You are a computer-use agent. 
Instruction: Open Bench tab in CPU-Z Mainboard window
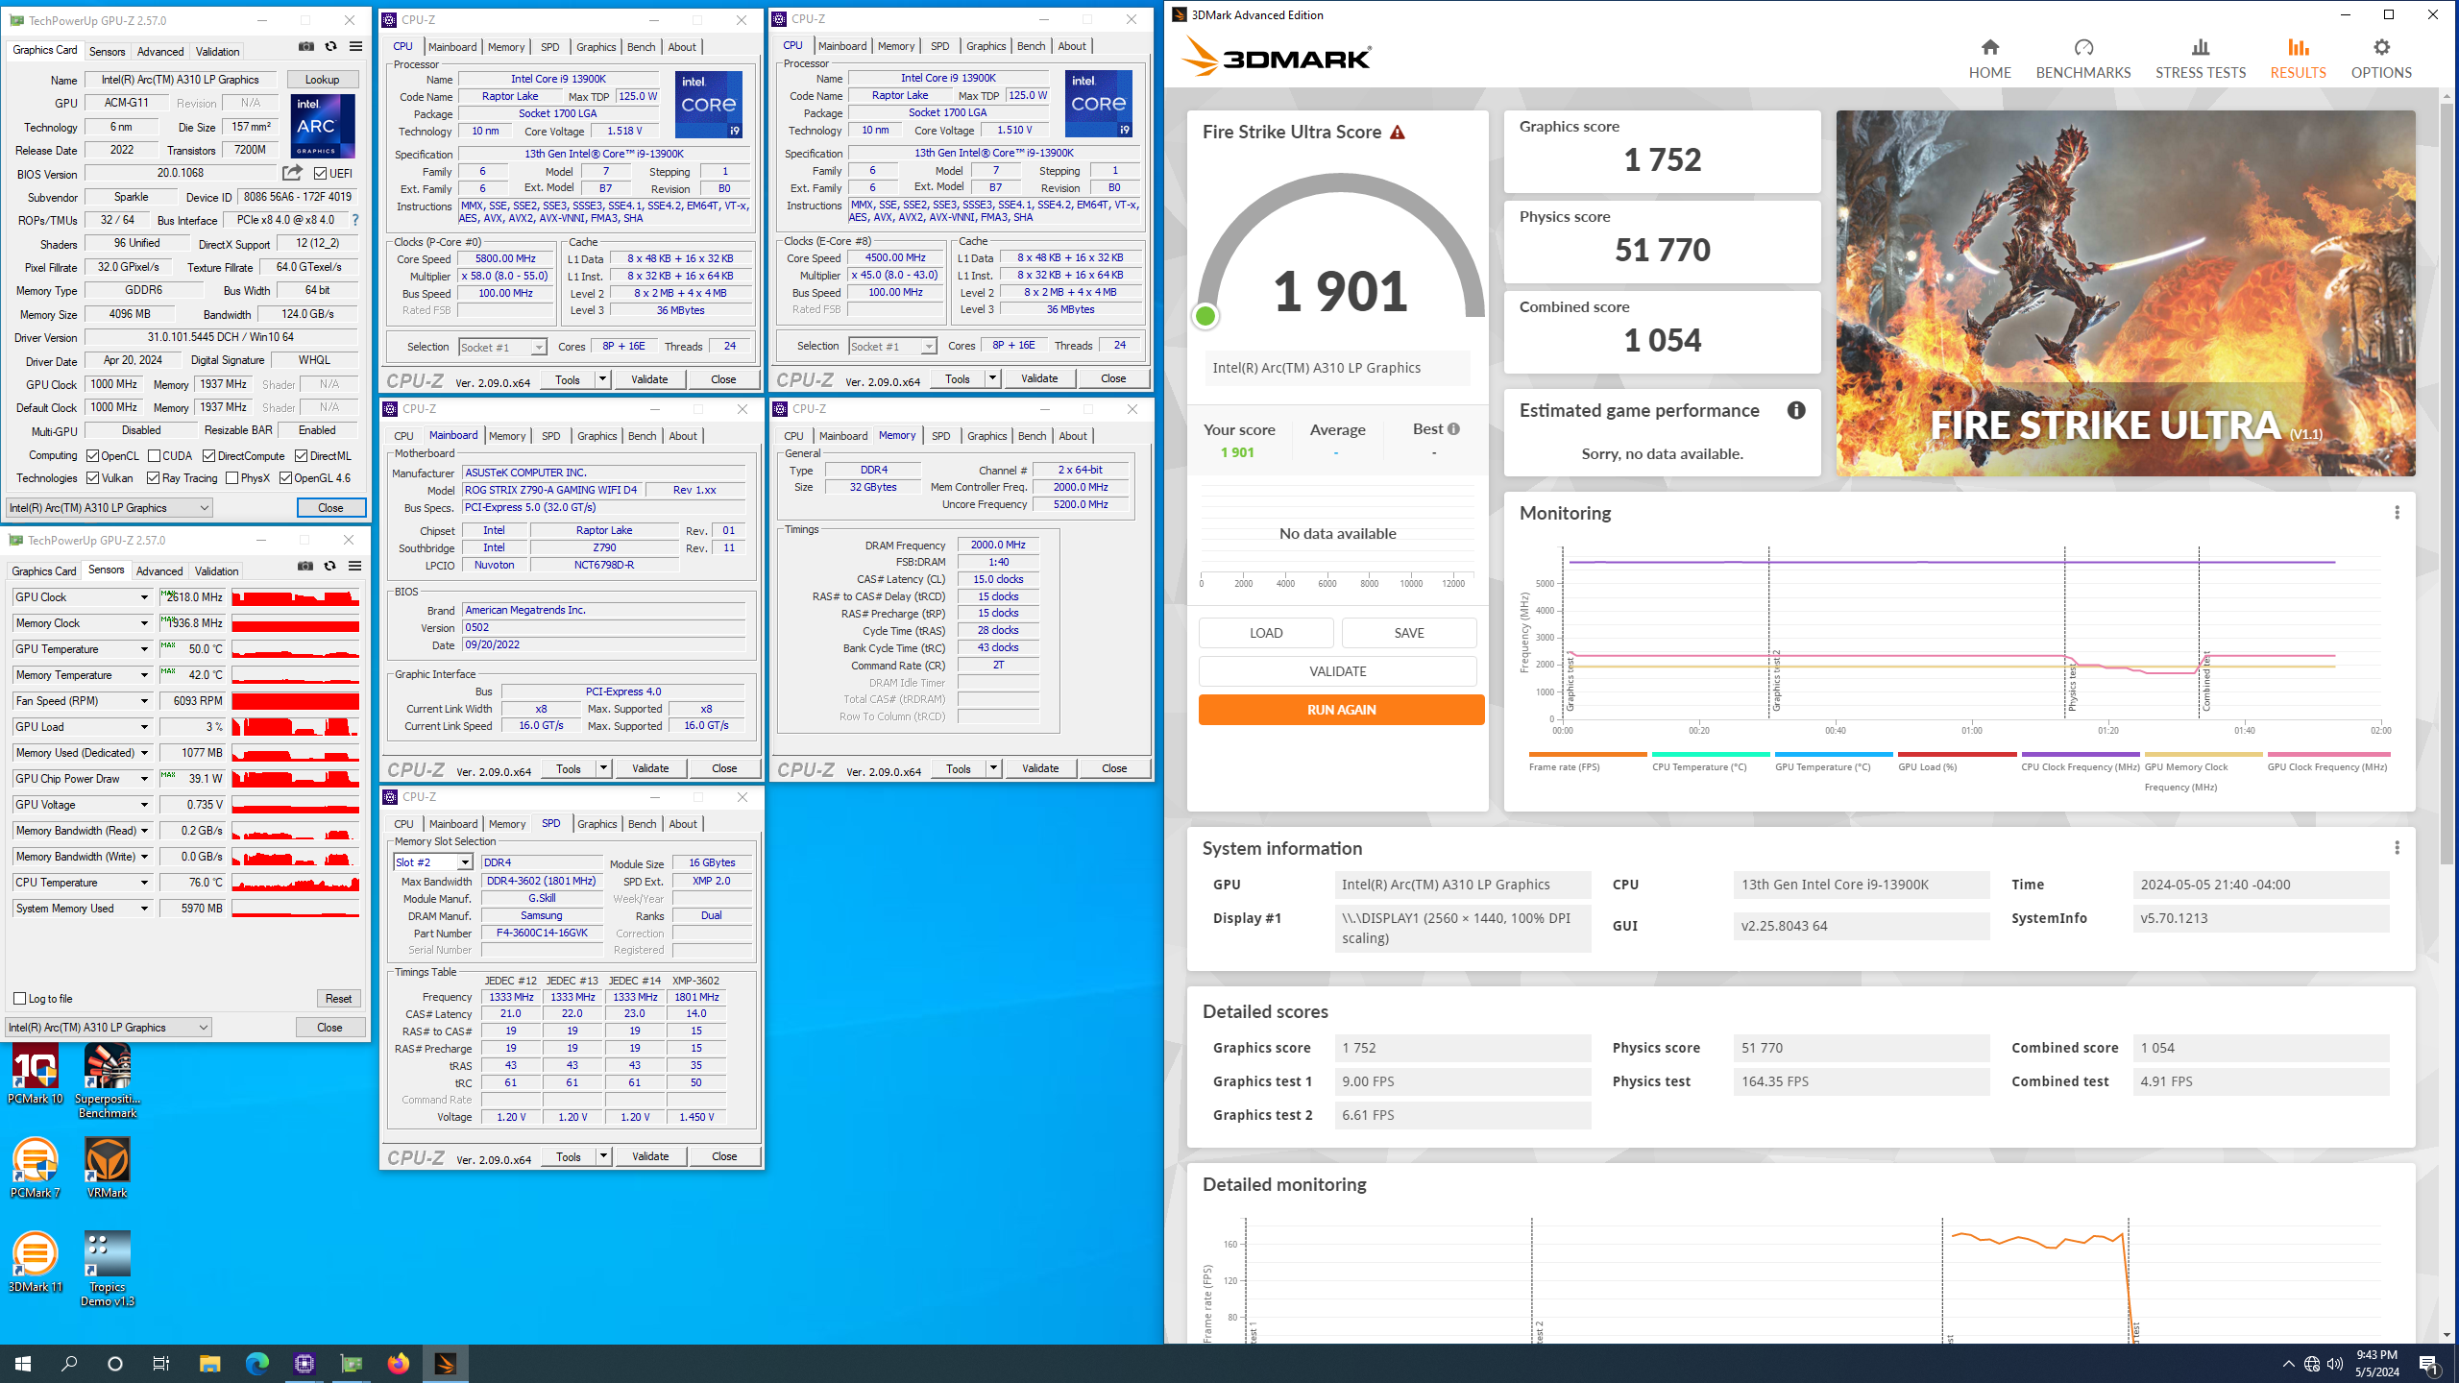642,436
